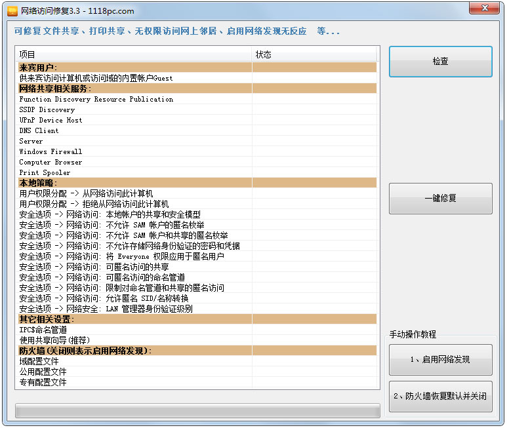
Task: Click the 检查 button
Action: click(440, 62)
